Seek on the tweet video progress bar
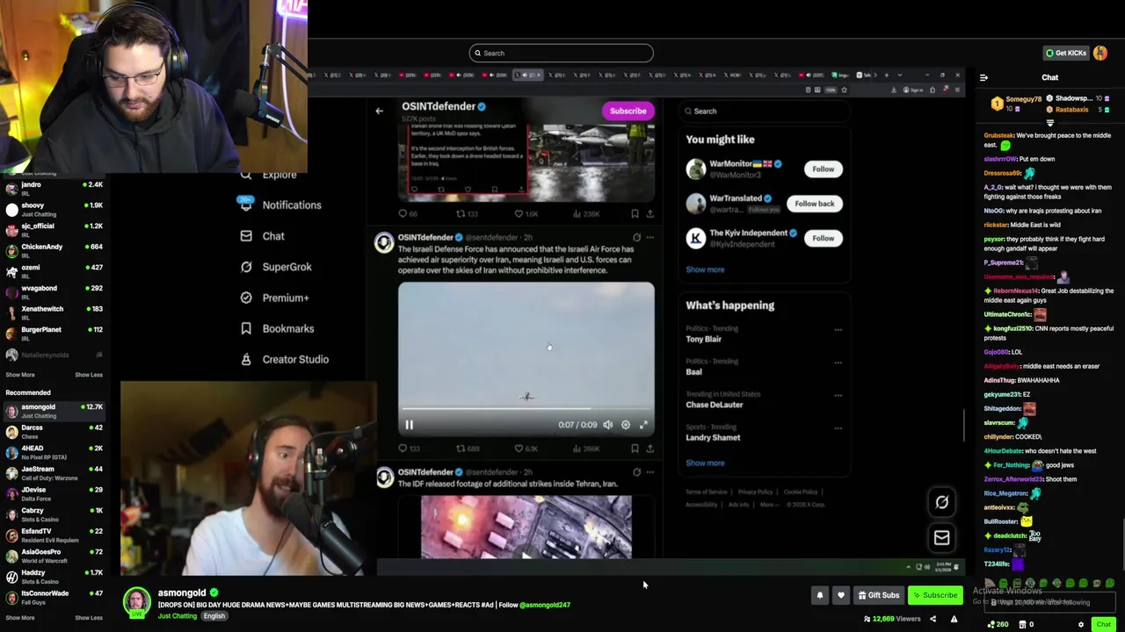Image resolution: width=1125 pixels, height=632 pixels. pyautogui.click(x=526, y=409)
